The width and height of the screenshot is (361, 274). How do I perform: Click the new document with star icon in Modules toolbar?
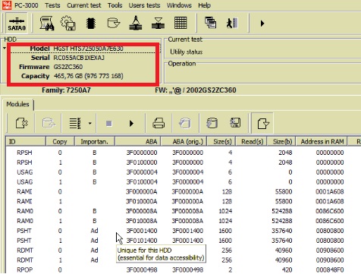point(21,124)
